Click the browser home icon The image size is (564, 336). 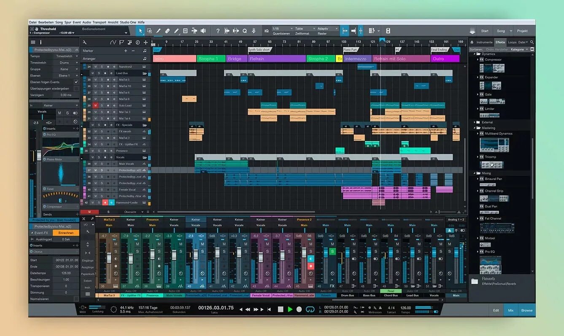pyautogui.click(x=472, y=42)
